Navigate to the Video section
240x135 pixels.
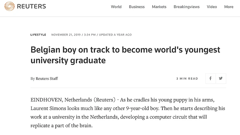click(212, 7)
